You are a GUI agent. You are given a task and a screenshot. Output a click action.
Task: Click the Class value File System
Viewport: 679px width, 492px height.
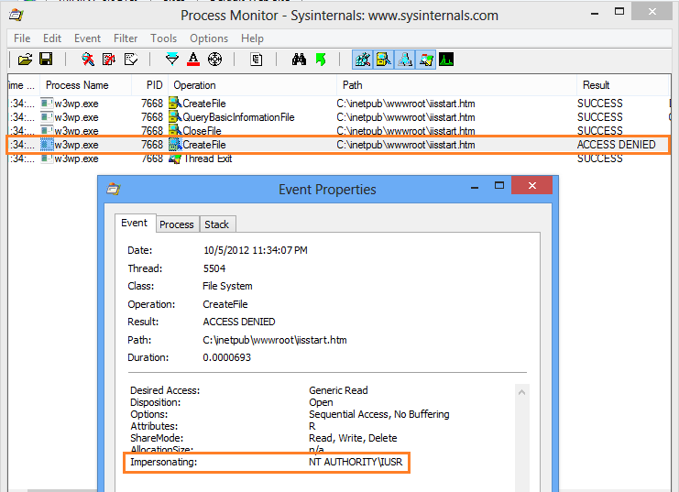227,286
